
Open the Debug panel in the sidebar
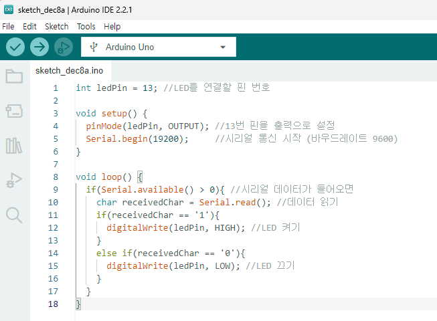point(14,180)
